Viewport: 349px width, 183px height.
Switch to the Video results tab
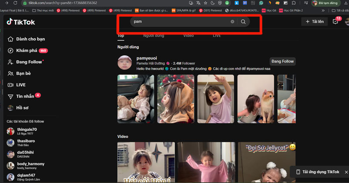click(x=188, y=36)
